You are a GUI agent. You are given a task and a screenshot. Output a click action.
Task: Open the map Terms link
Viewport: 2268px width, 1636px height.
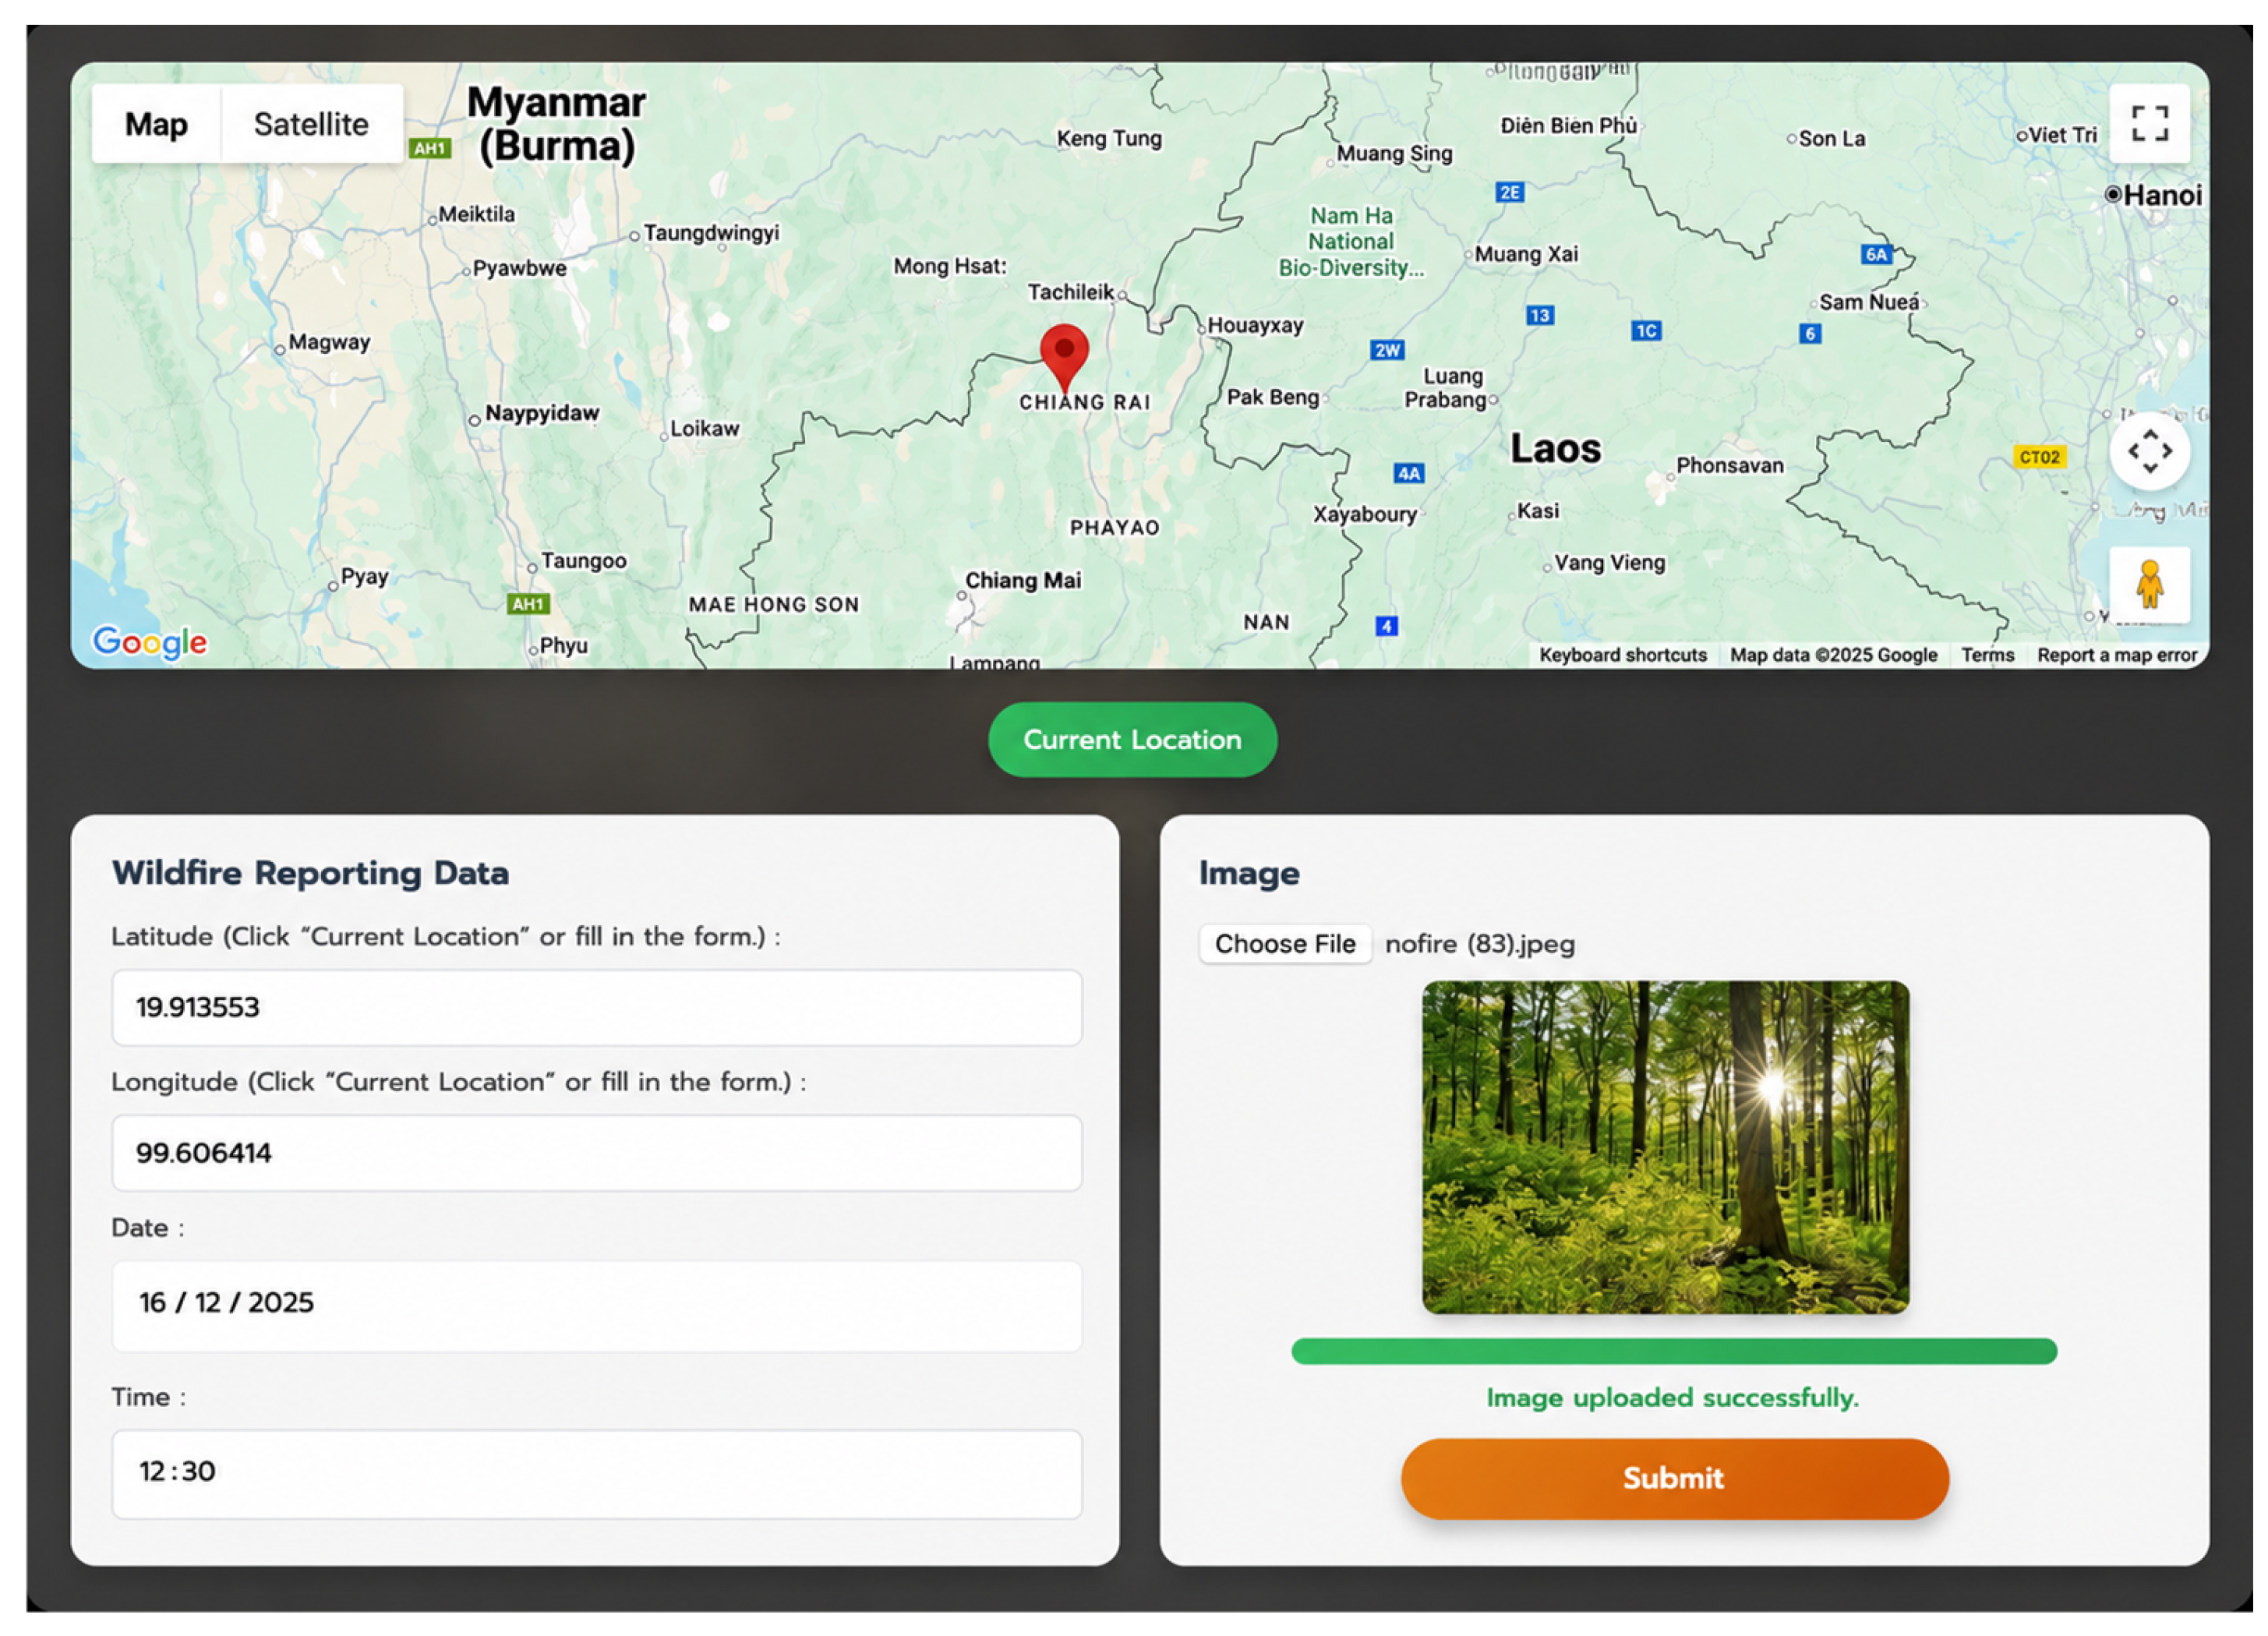pyautogui.click(x=1987, y=655)
